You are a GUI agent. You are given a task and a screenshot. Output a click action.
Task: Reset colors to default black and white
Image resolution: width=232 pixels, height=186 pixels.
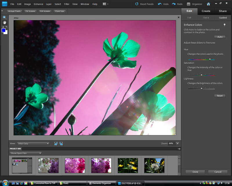(3, 27)
